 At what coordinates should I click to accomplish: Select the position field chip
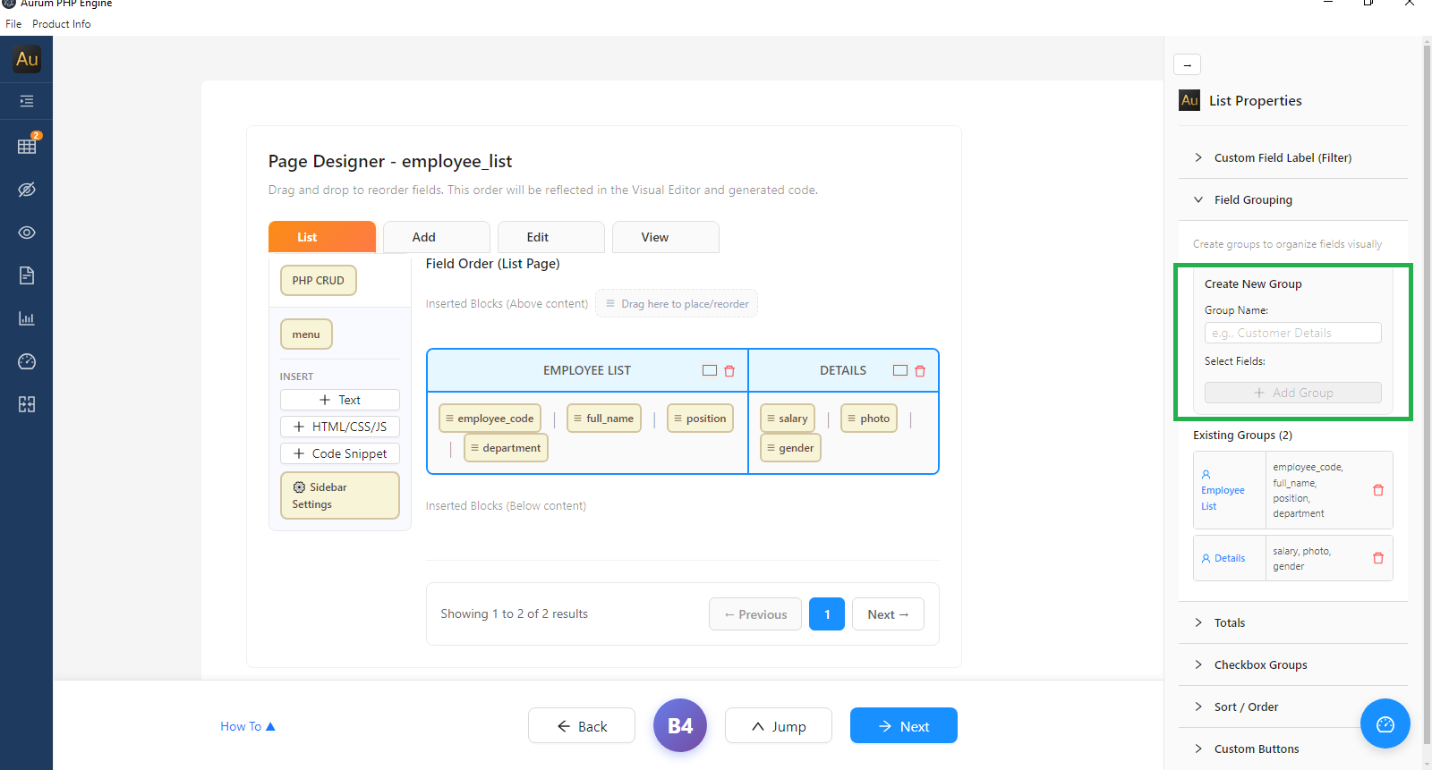tap(700, 419)
